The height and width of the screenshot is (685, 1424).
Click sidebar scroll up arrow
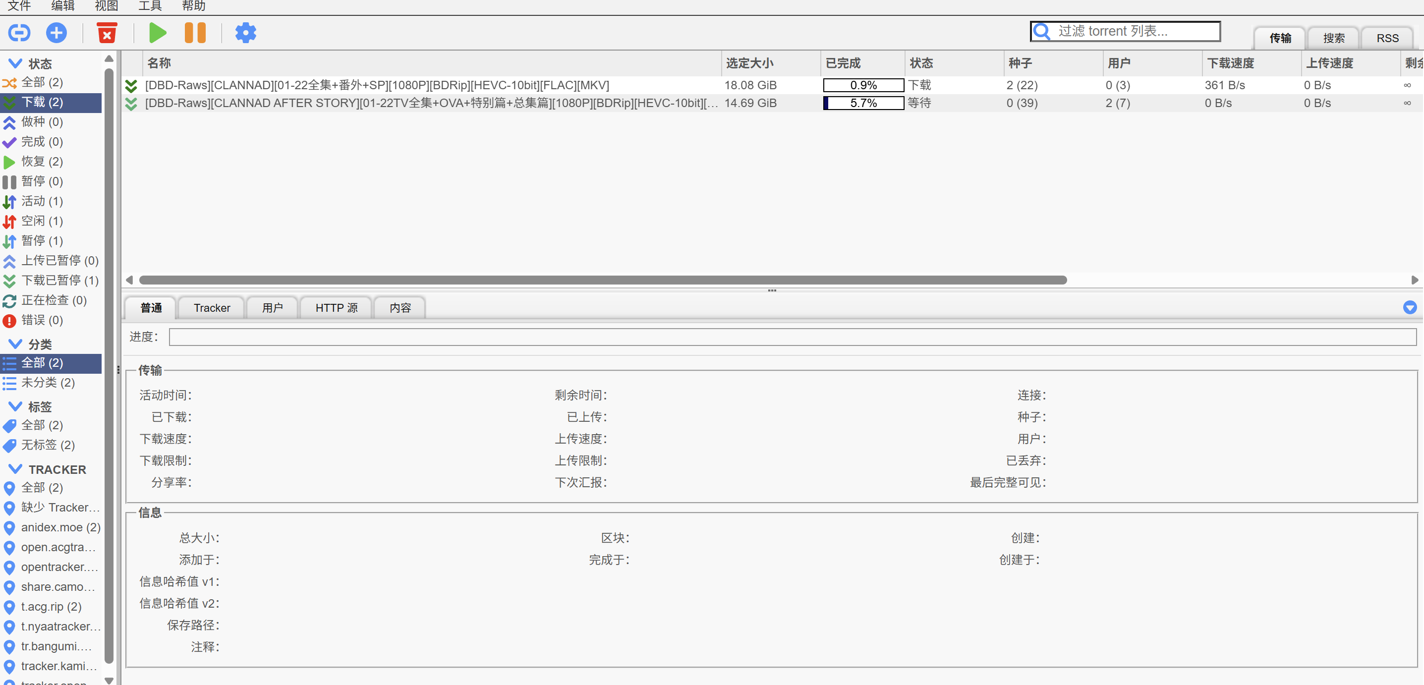(109, 58)
